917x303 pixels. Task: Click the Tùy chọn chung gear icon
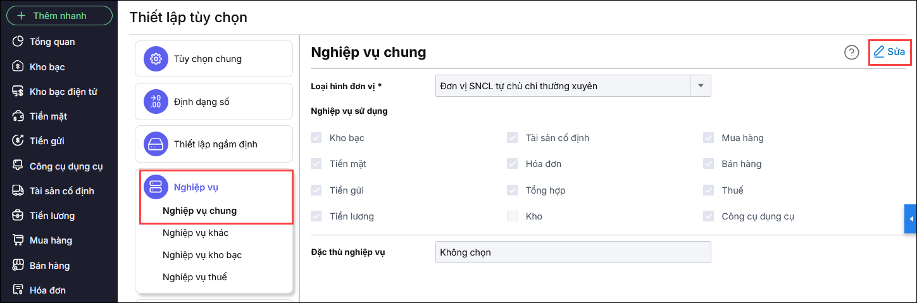[155, 59]
